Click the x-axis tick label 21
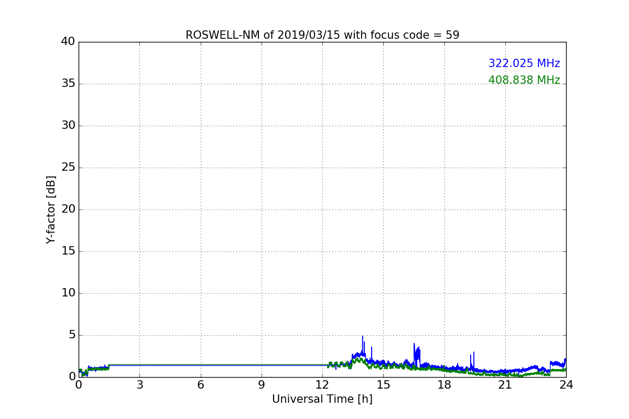This screenshot has height=419, width=629. coord(505,384)
